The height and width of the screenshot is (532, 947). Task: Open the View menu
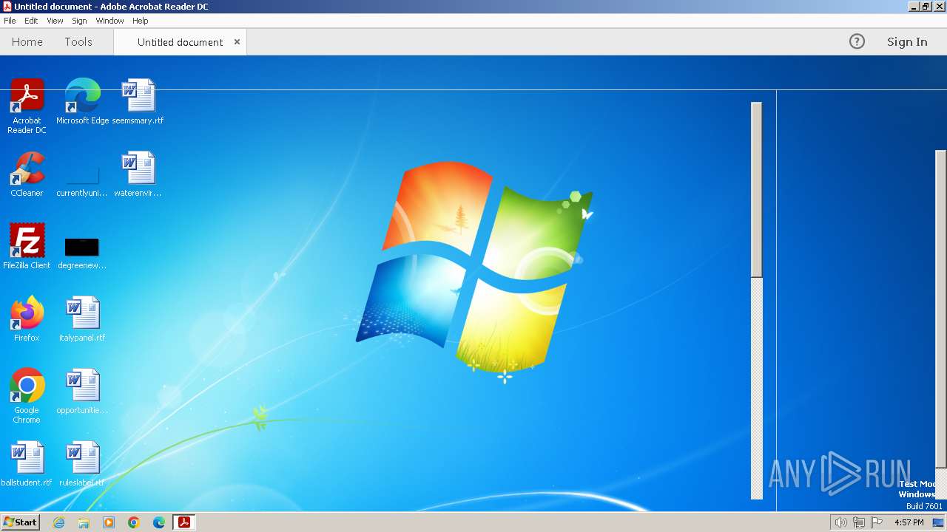[x=55, y=21]
